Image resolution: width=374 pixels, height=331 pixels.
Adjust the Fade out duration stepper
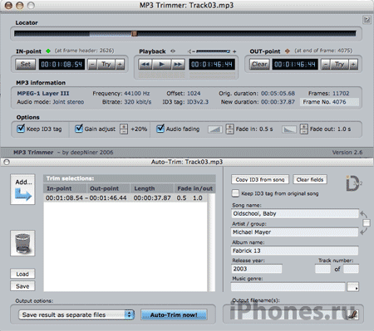click(304, 129)
